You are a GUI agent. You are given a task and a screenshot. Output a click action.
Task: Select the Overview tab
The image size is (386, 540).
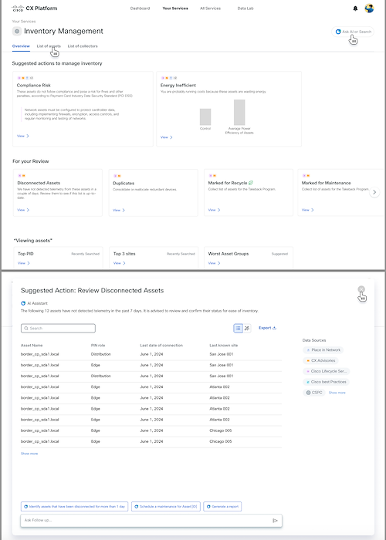[x=21, y=46]
